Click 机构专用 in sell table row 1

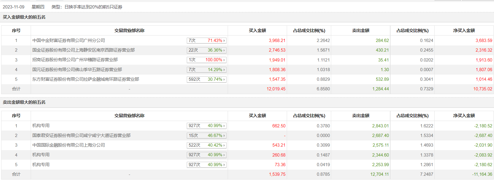[41, 126]
